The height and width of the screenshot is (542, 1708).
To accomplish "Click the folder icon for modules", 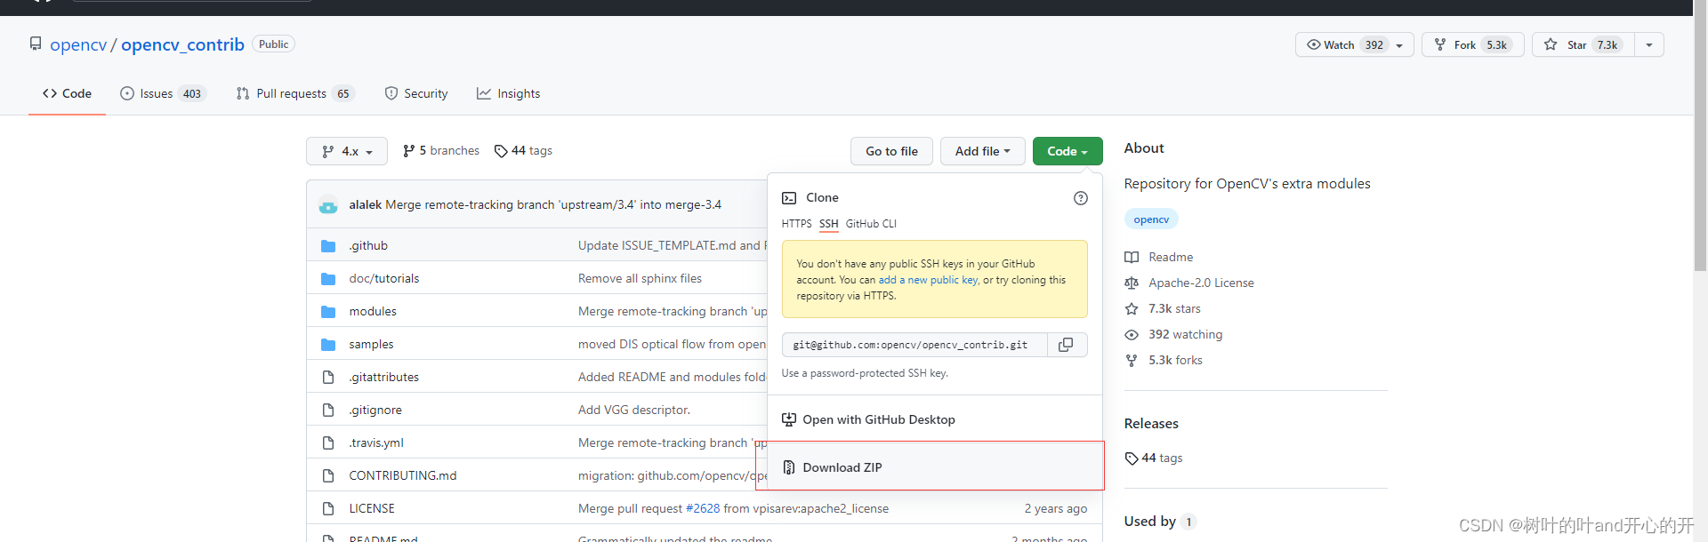I will click(x=328, y=312).
